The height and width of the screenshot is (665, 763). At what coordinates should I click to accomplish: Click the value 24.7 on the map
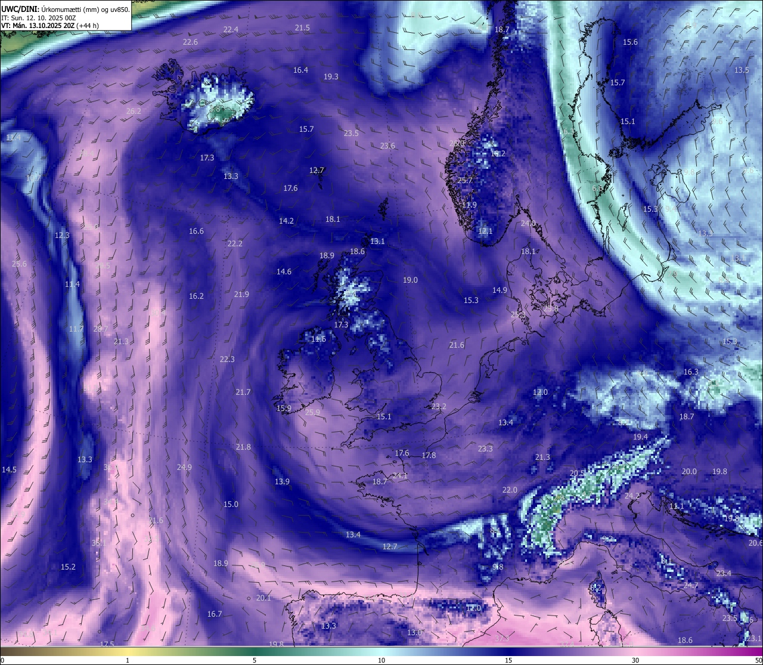point(691,585)
